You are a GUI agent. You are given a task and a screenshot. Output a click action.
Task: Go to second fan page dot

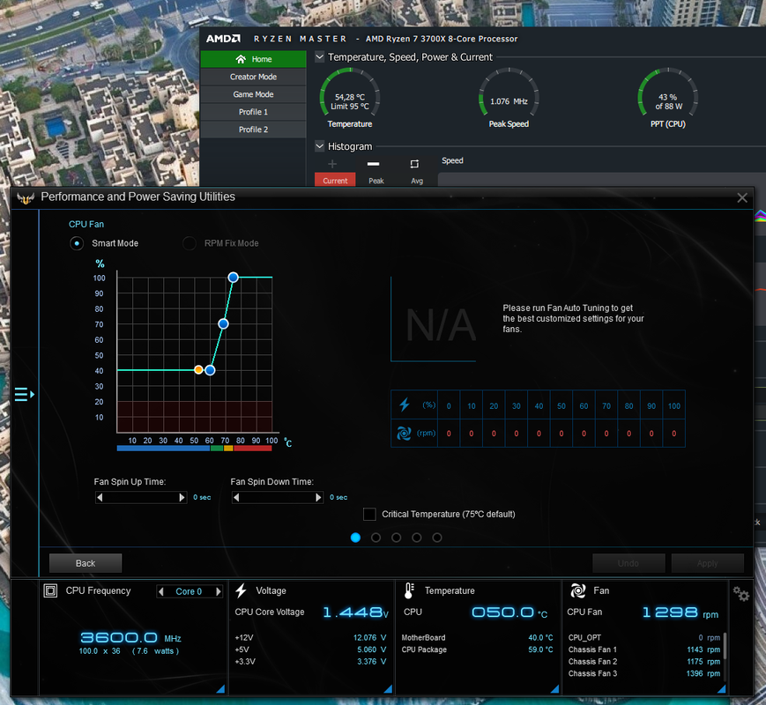click(376, 538)
